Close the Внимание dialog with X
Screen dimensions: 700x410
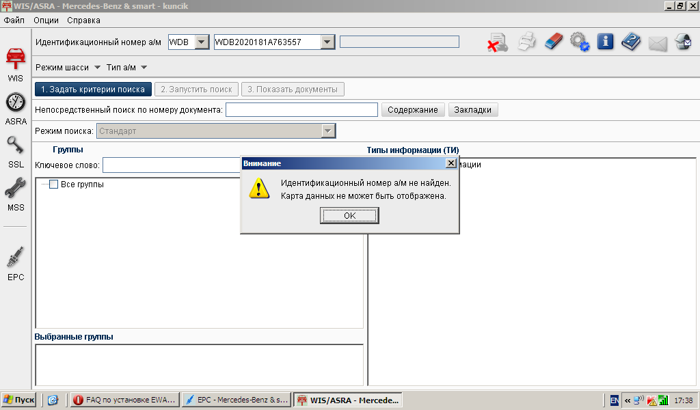point(451,163)
